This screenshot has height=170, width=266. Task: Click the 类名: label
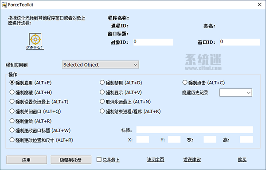click(x=209, y=26)
